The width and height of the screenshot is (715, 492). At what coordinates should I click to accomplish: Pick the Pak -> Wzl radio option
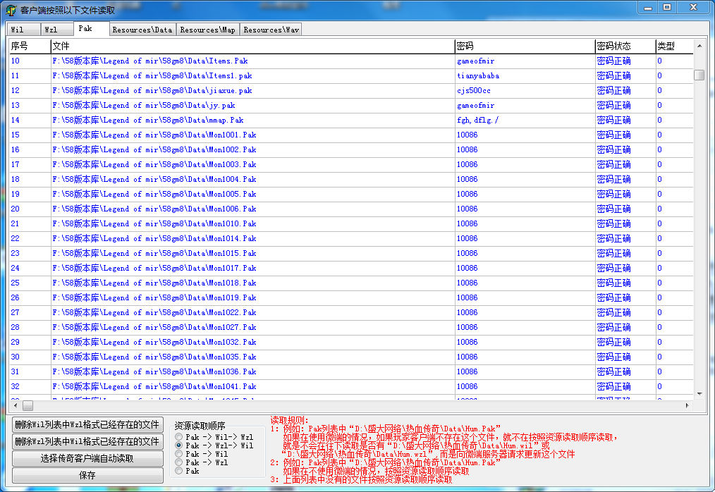click(x=179, y=462)
